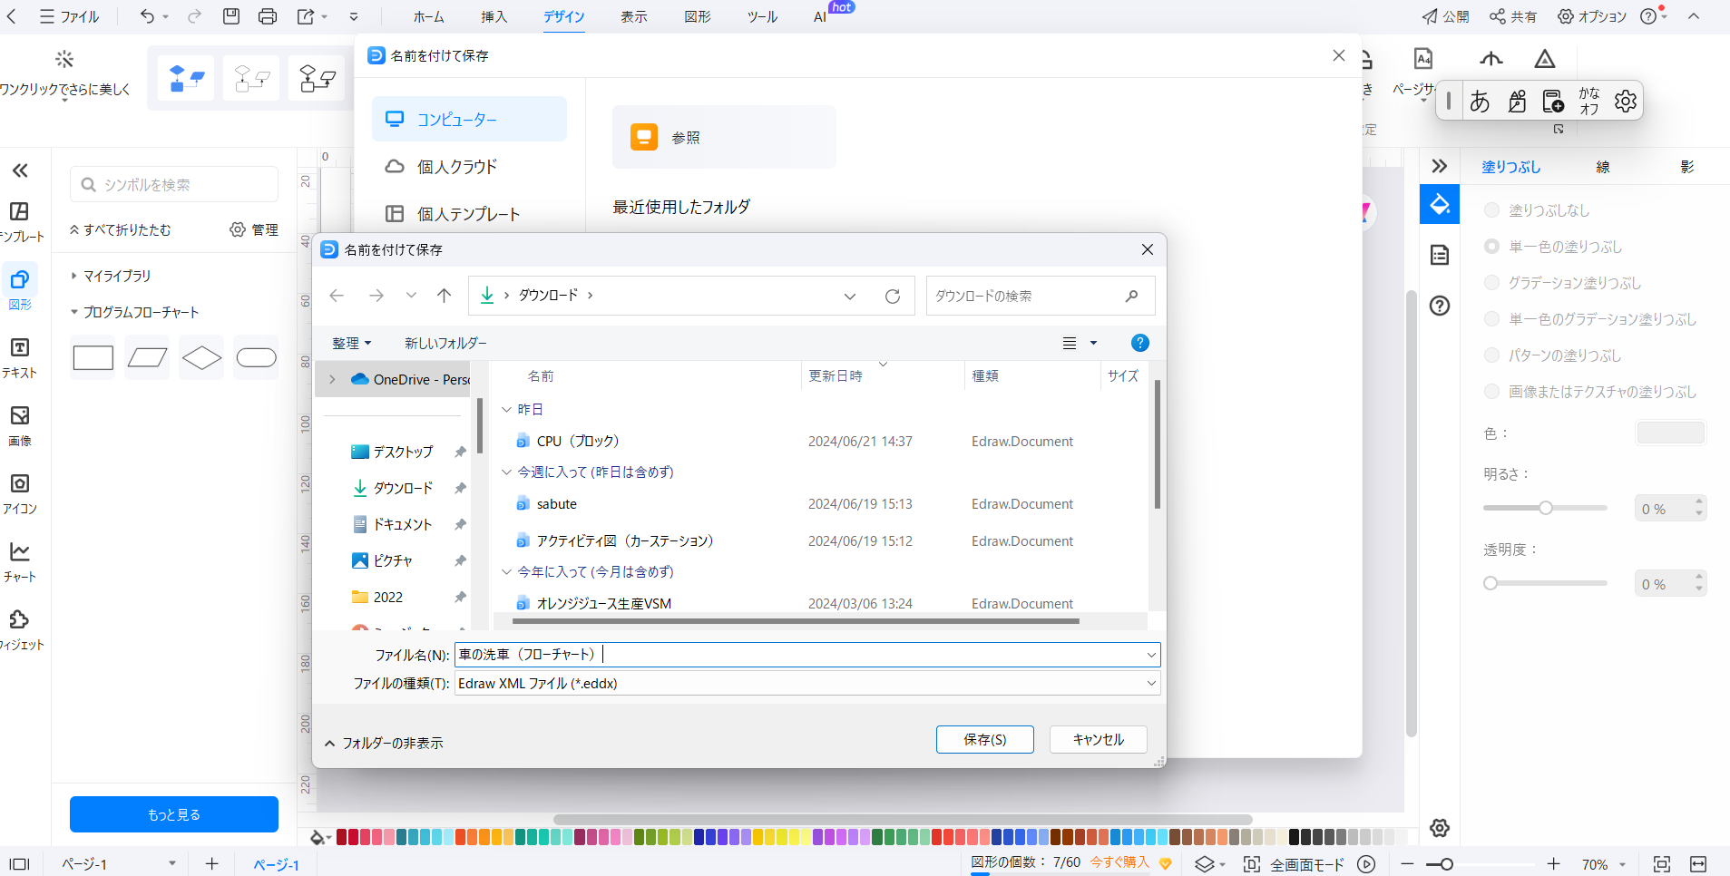Select the fill bucket panel icon
This screenshot has width=1730, height=876.
click(1440, 204)
